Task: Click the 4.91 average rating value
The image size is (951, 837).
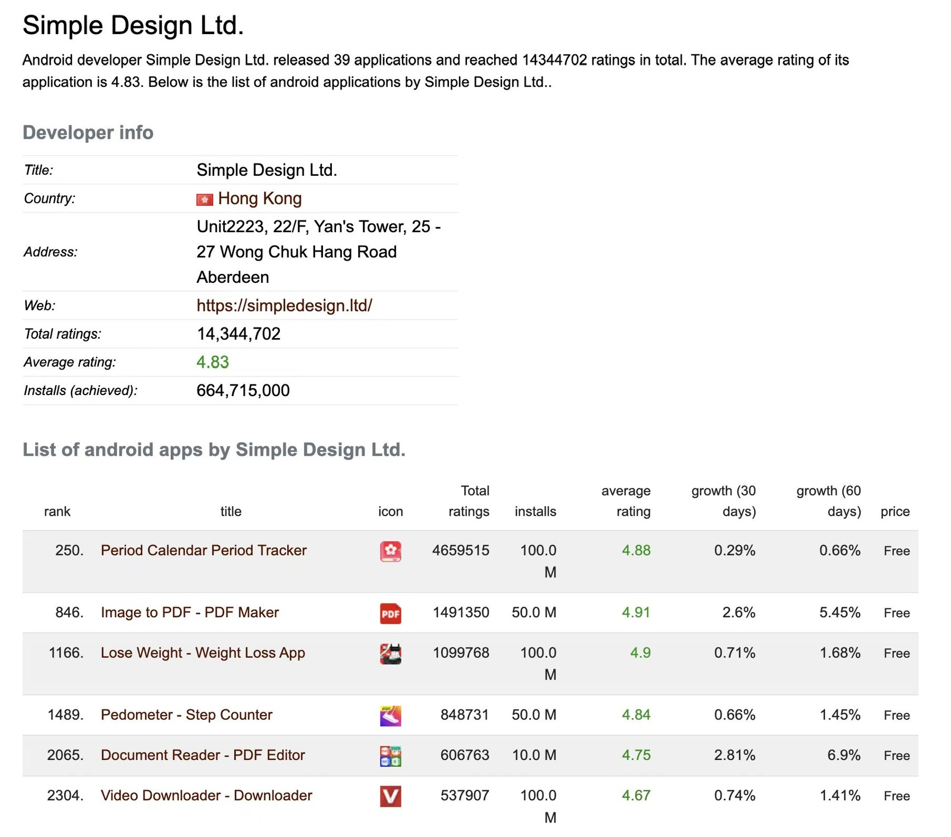Action: click(636, 612)
